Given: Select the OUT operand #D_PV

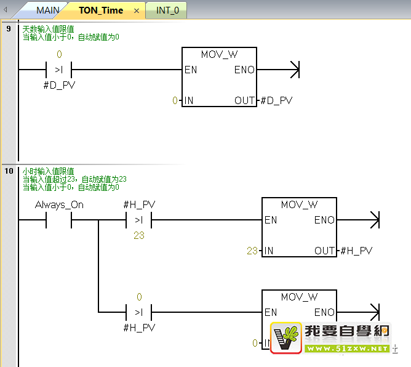Looking at the screenshot, I should (x=276, y=100).
